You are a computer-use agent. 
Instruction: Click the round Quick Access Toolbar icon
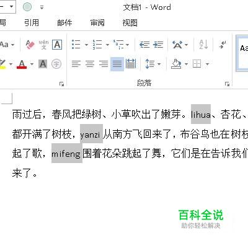[x=27, y=7]
